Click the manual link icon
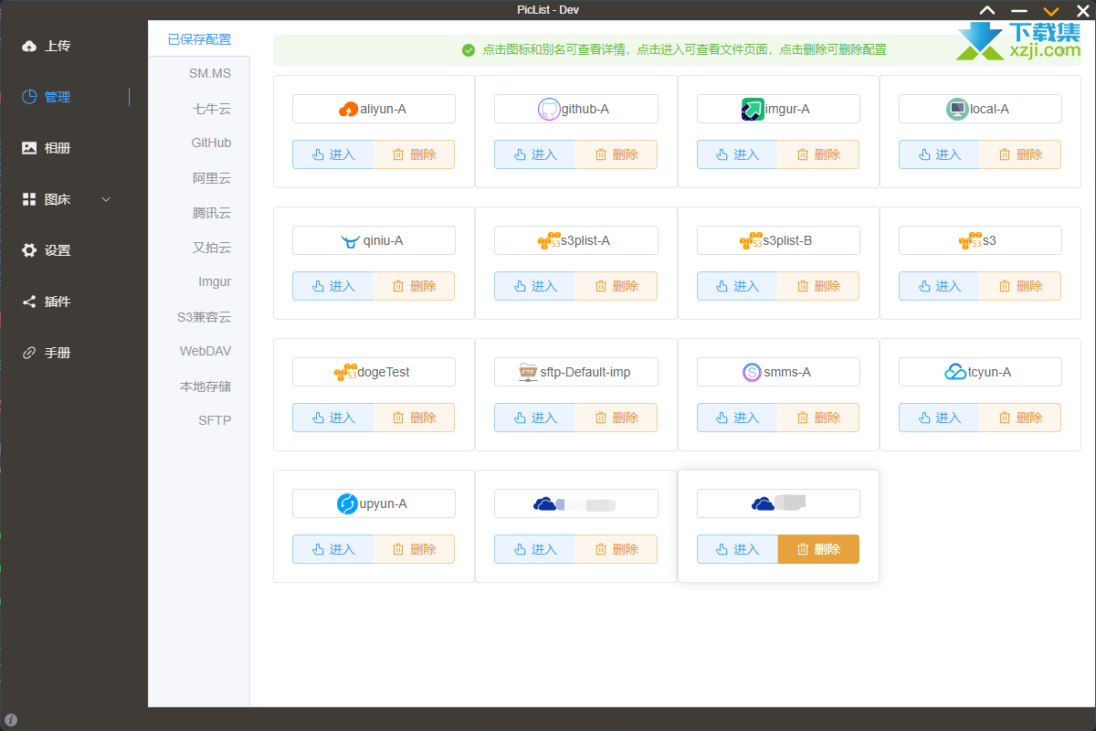This screenshot has width=1096, height=731. (x=29, y=353)
